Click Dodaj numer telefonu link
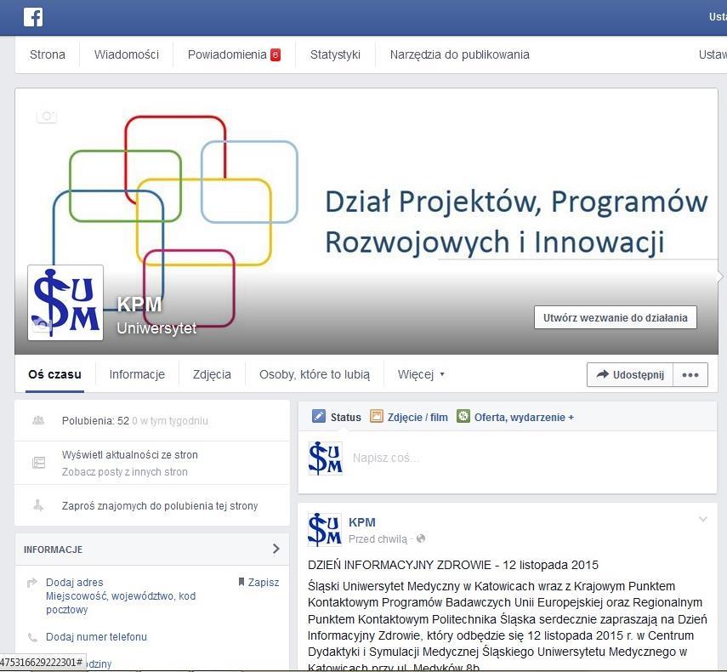The height and width of the screenshot is (672, 727). (x=96, y=637)
